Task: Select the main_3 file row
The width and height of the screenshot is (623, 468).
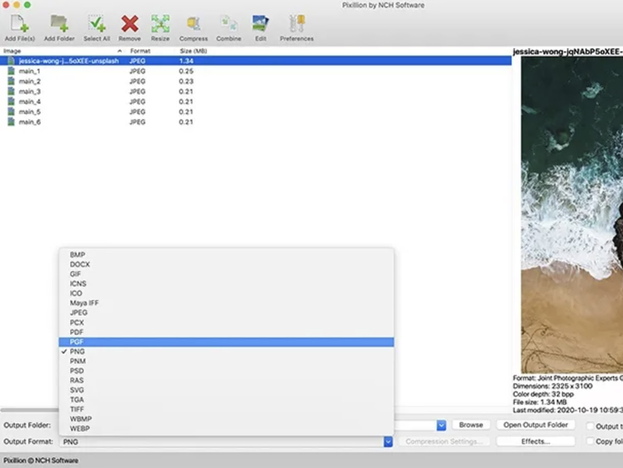Action: 256,91
